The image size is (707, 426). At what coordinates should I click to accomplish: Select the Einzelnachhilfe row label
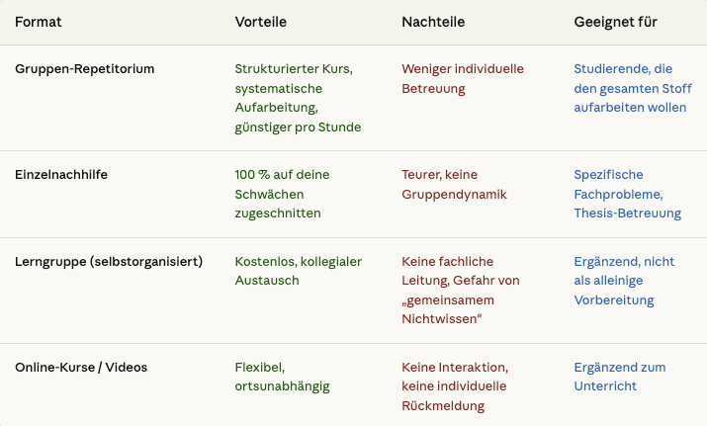click(61, 174)
